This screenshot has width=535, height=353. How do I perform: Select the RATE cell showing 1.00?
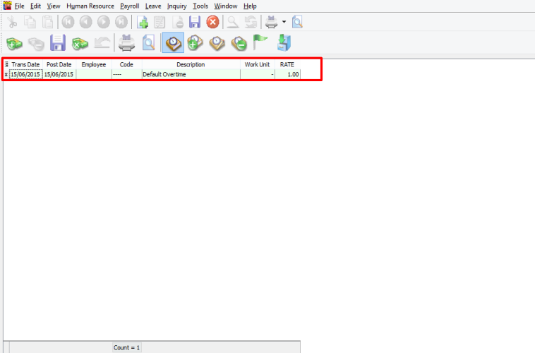tap(287, 74)
